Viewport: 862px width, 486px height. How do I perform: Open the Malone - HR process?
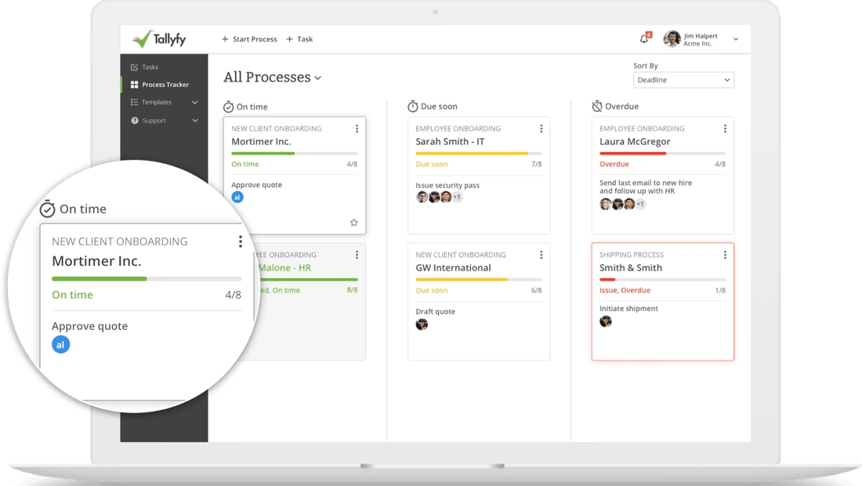[284, 268]
